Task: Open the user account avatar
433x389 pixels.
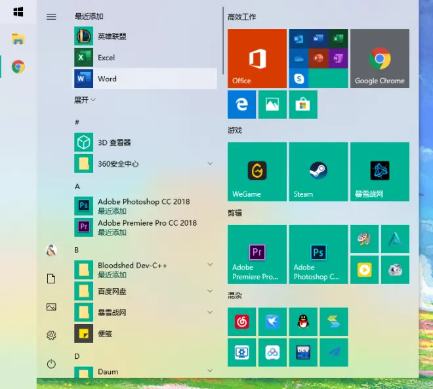Action: (51, 250)
